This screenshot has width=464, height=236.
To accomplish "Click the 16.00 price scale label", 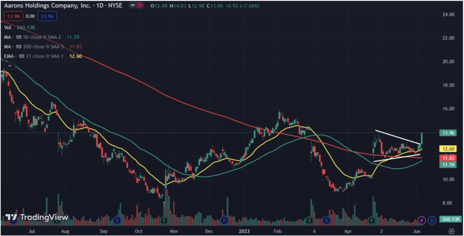I will 448,109.
